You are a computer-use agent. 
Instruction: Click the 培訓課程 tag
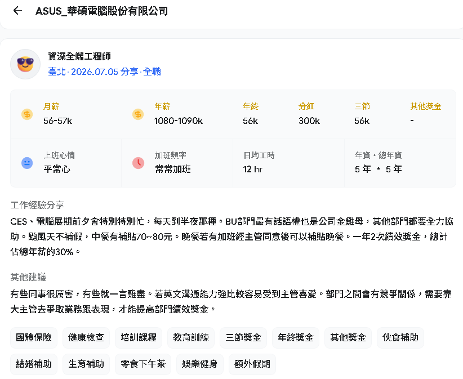click(x=139, y=338)
